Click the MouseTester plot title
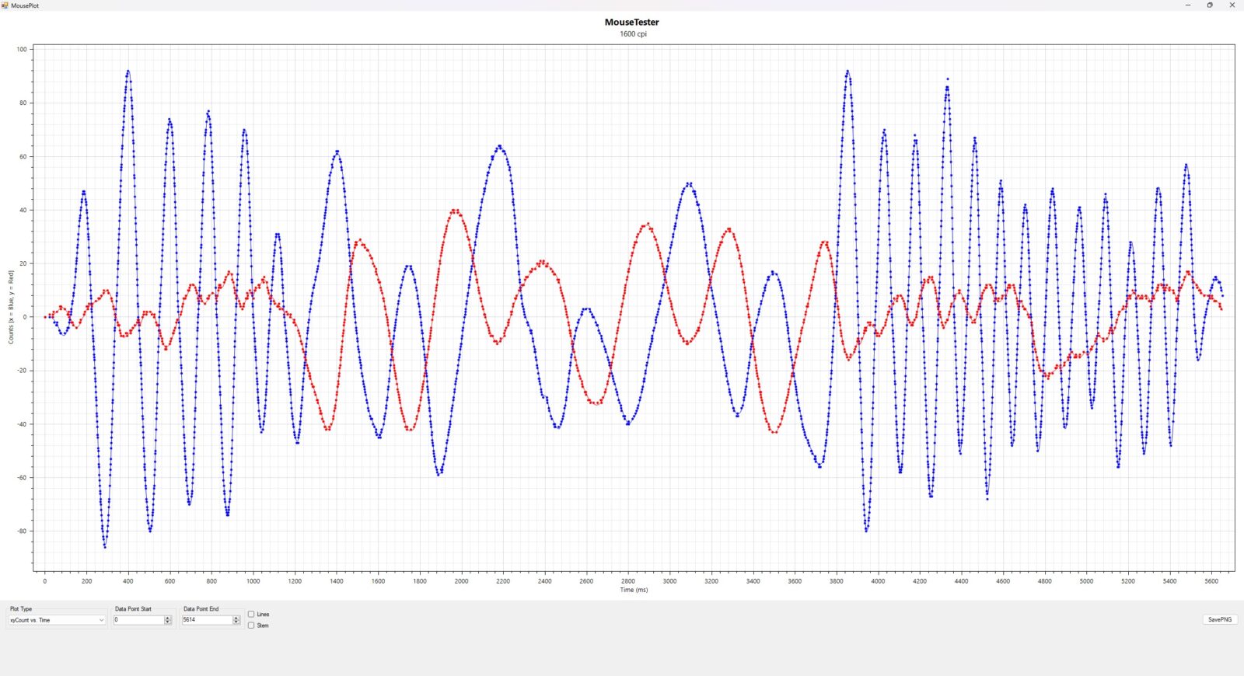Viewport: 1244px width, 676px height. click(x=631, y=23)
